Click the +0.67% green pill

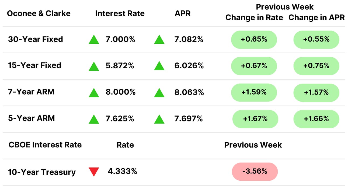pos(254,66)
